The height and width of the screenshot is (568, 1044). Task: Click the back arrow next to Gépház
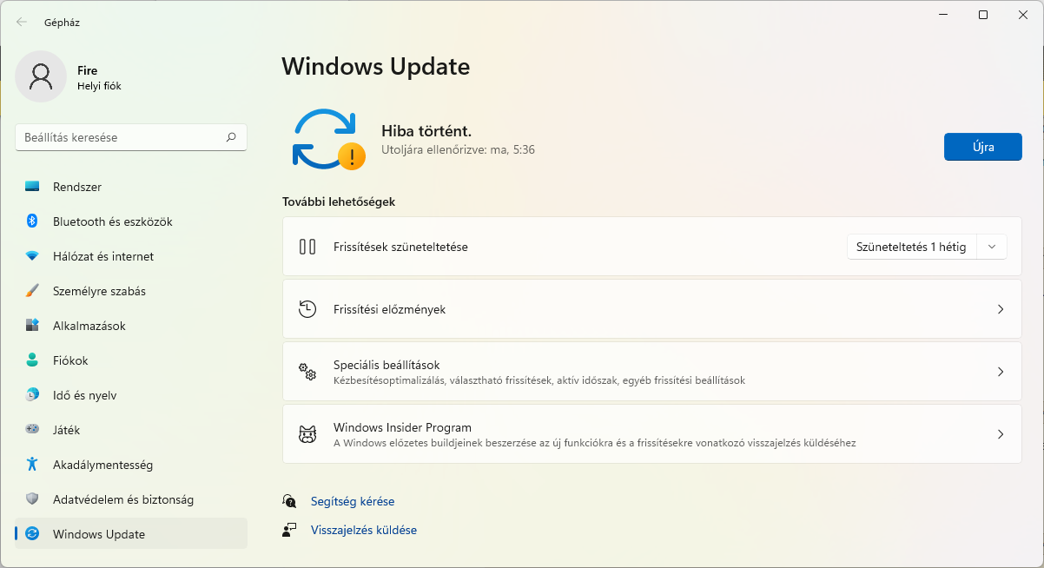(22, 23)
